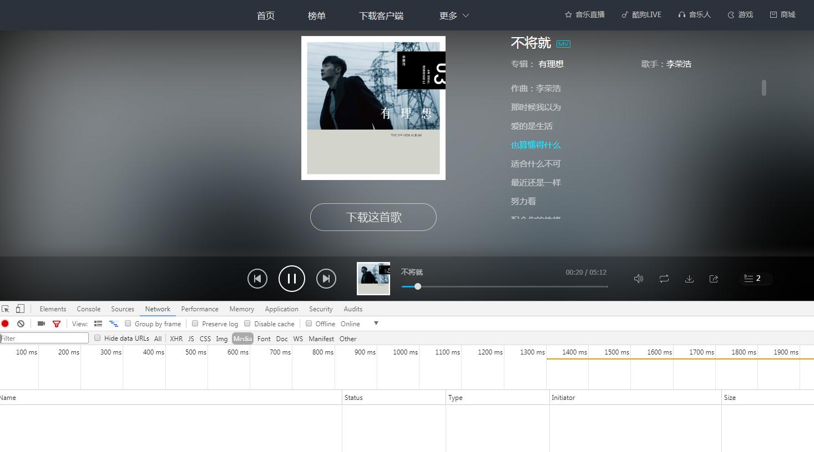Stop network recording with the red record icon
814x452 pixels.
pyautogui.click(x=6, y=323)
